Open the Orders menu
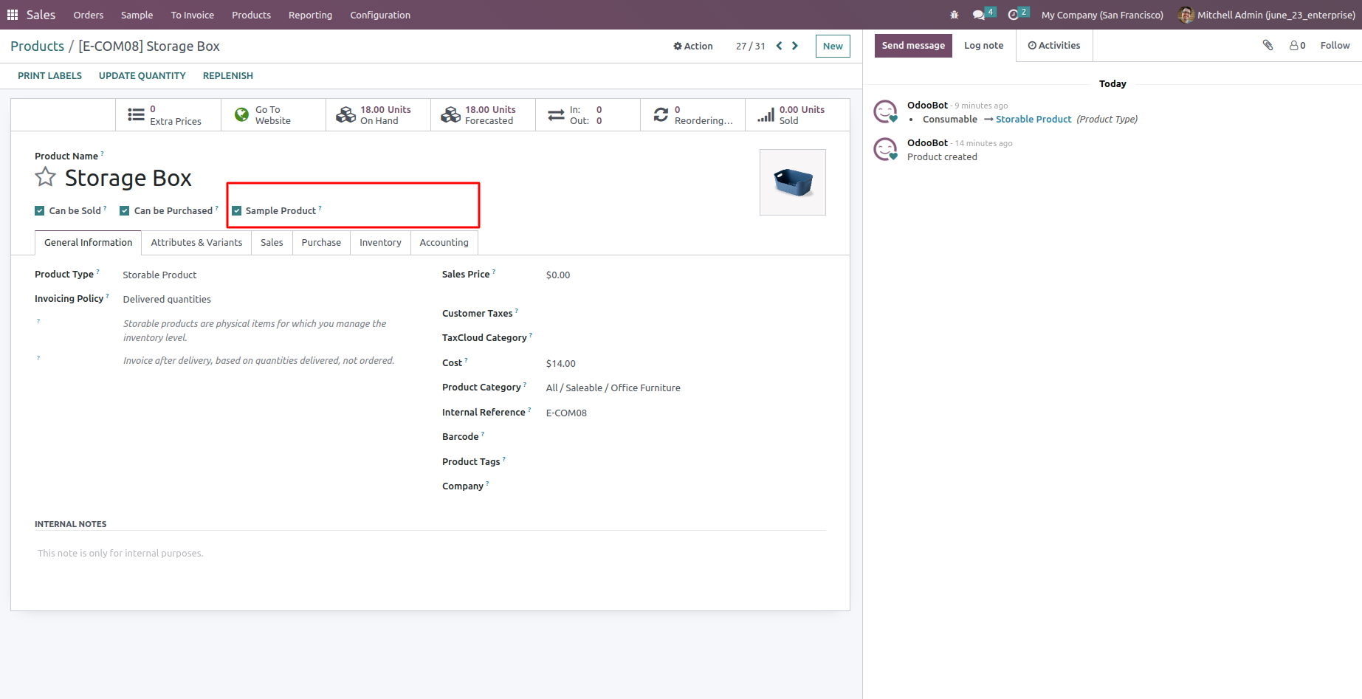The image size is (1362, 699). click(x=89, y=15)
